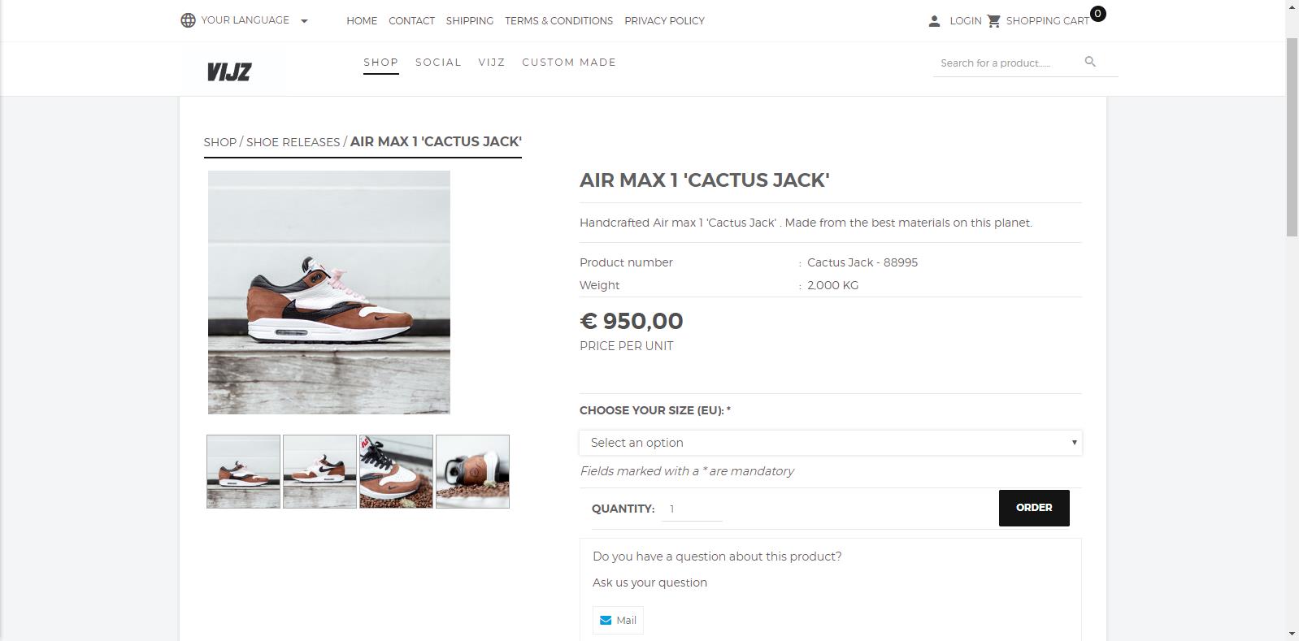
Task: Open the Terms & Conditions link
Action: [558, 21]
